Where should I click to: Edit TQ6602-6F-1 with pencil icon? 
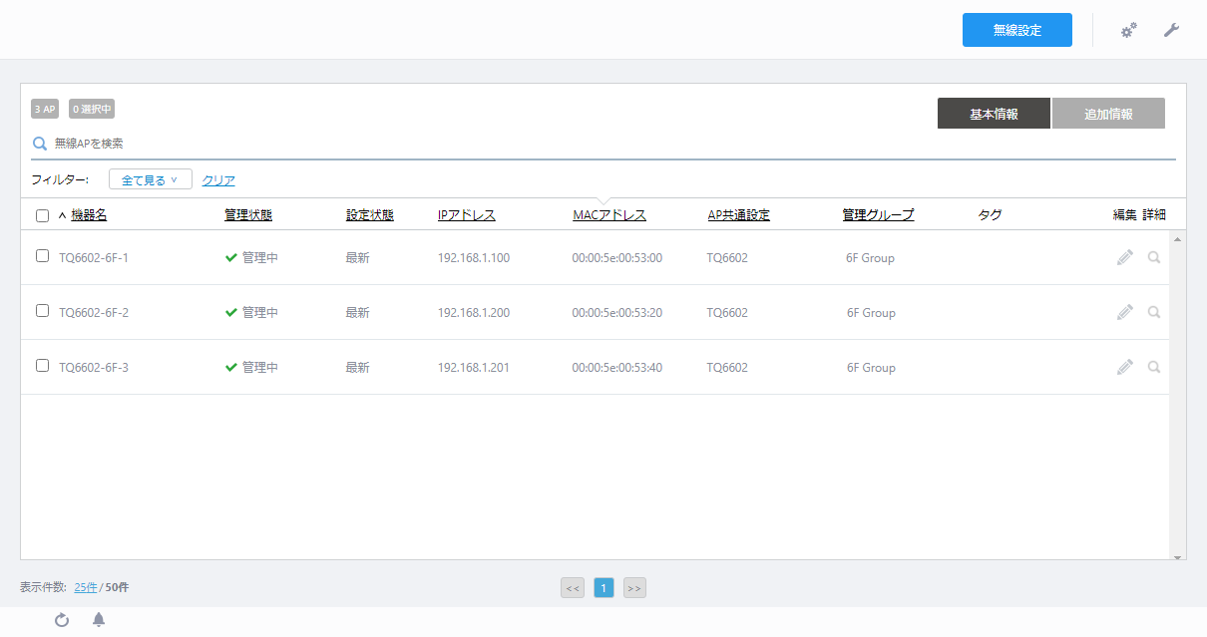[x=1125, y=257]
